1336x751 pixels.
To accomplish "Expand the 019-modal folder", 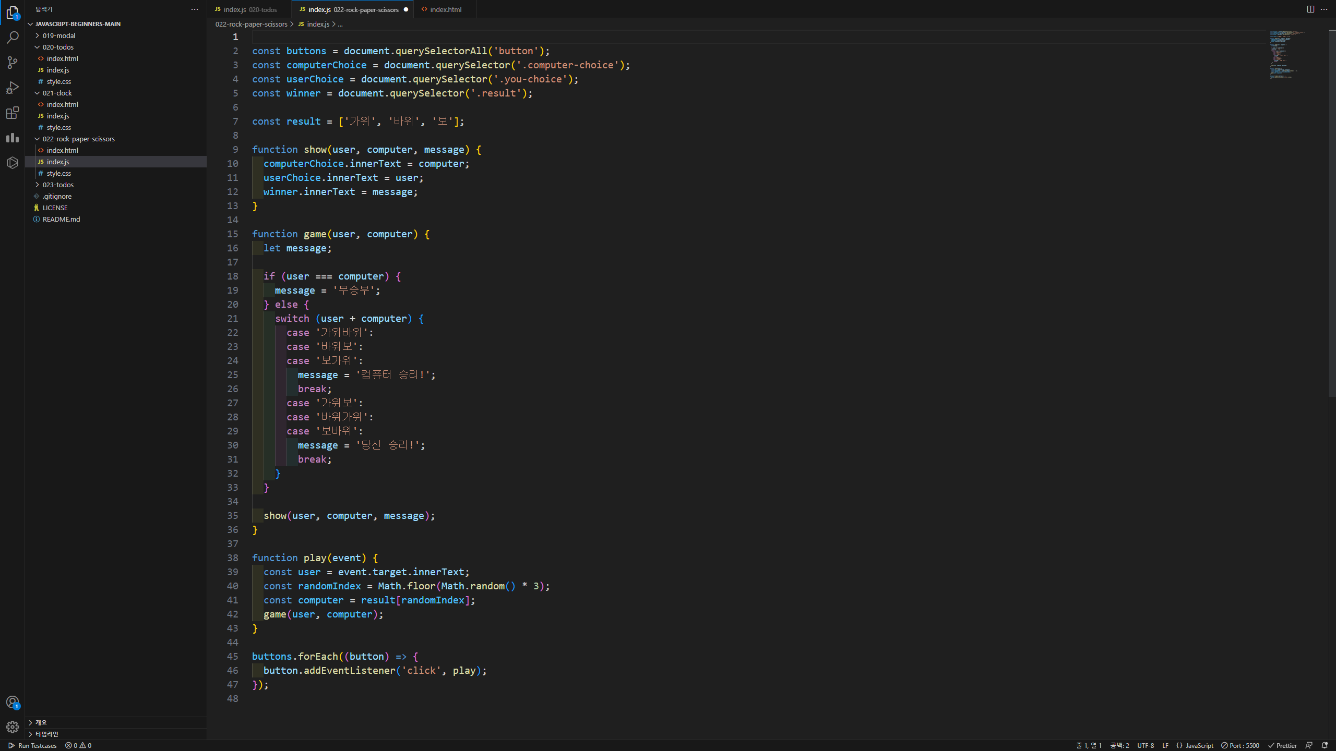I will click(x=58, y=35).
